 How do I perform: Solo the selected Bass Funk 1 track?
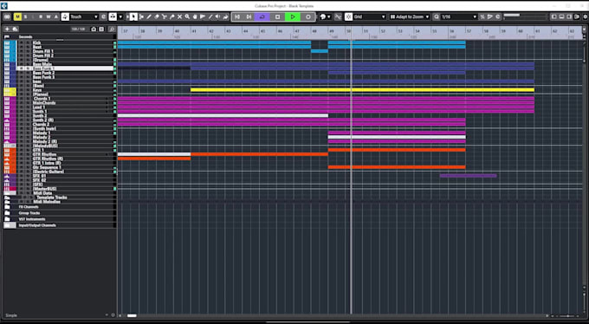[x=28, y=68]
